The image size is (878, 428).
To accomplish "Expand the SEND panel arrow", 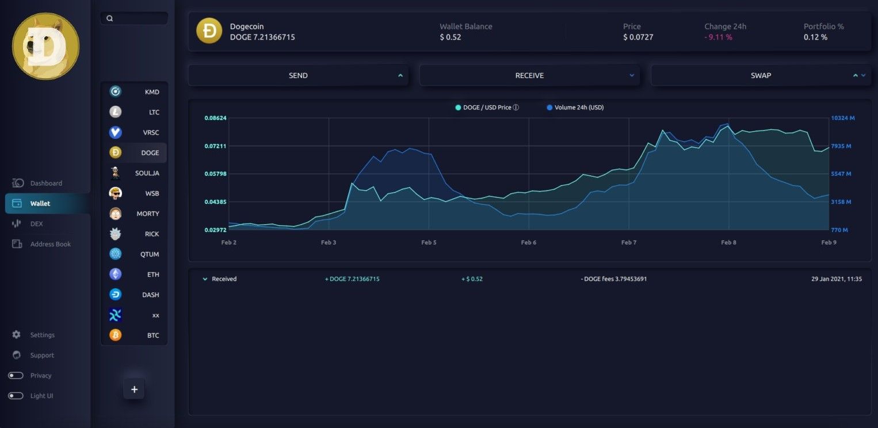I will (400, 75).
